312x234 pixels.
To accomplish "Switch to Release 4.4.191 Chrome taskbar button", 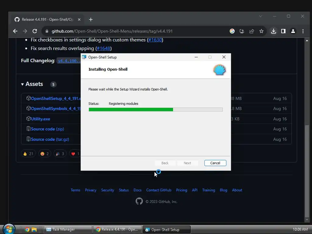I will 117,229.
